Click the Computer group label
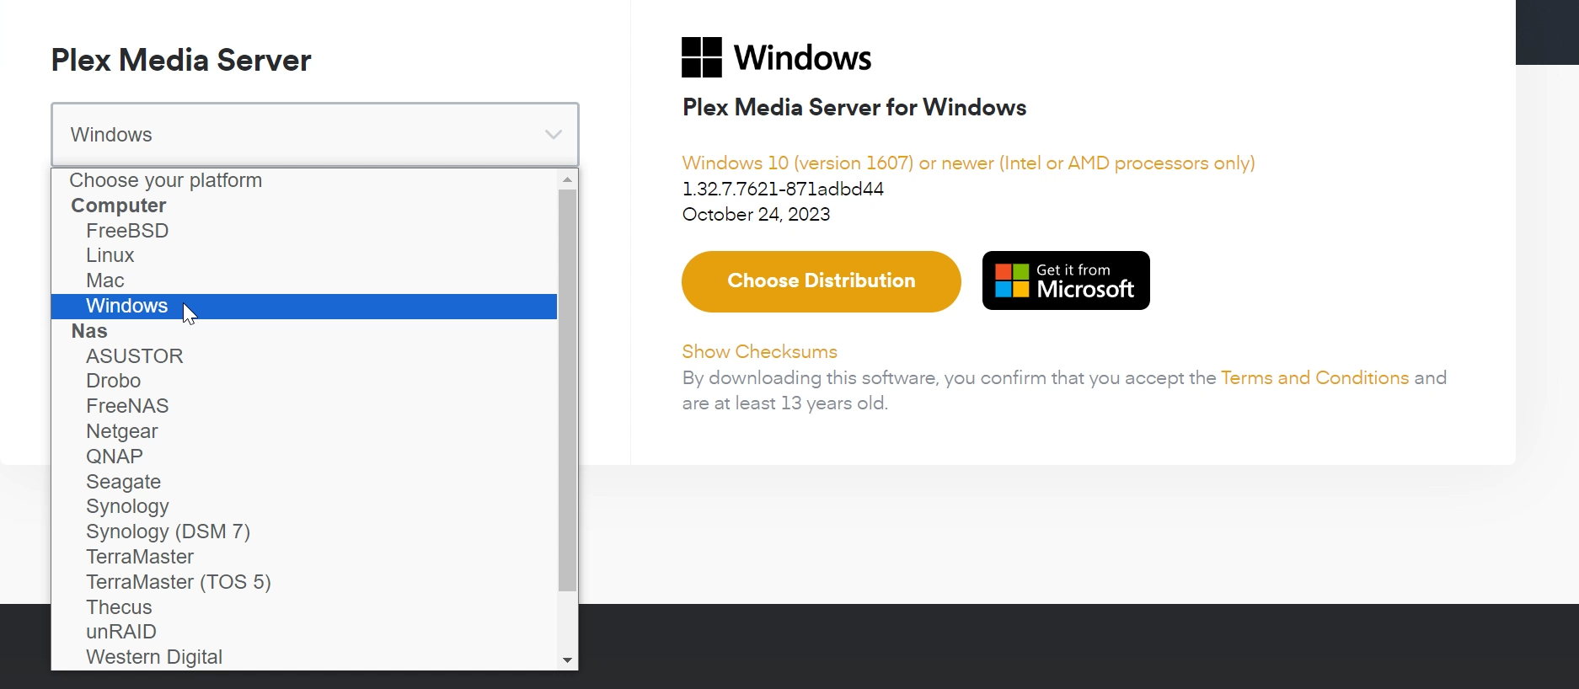Image resolution: width=1579 pixels, height=689 pixels. point(119,206)
